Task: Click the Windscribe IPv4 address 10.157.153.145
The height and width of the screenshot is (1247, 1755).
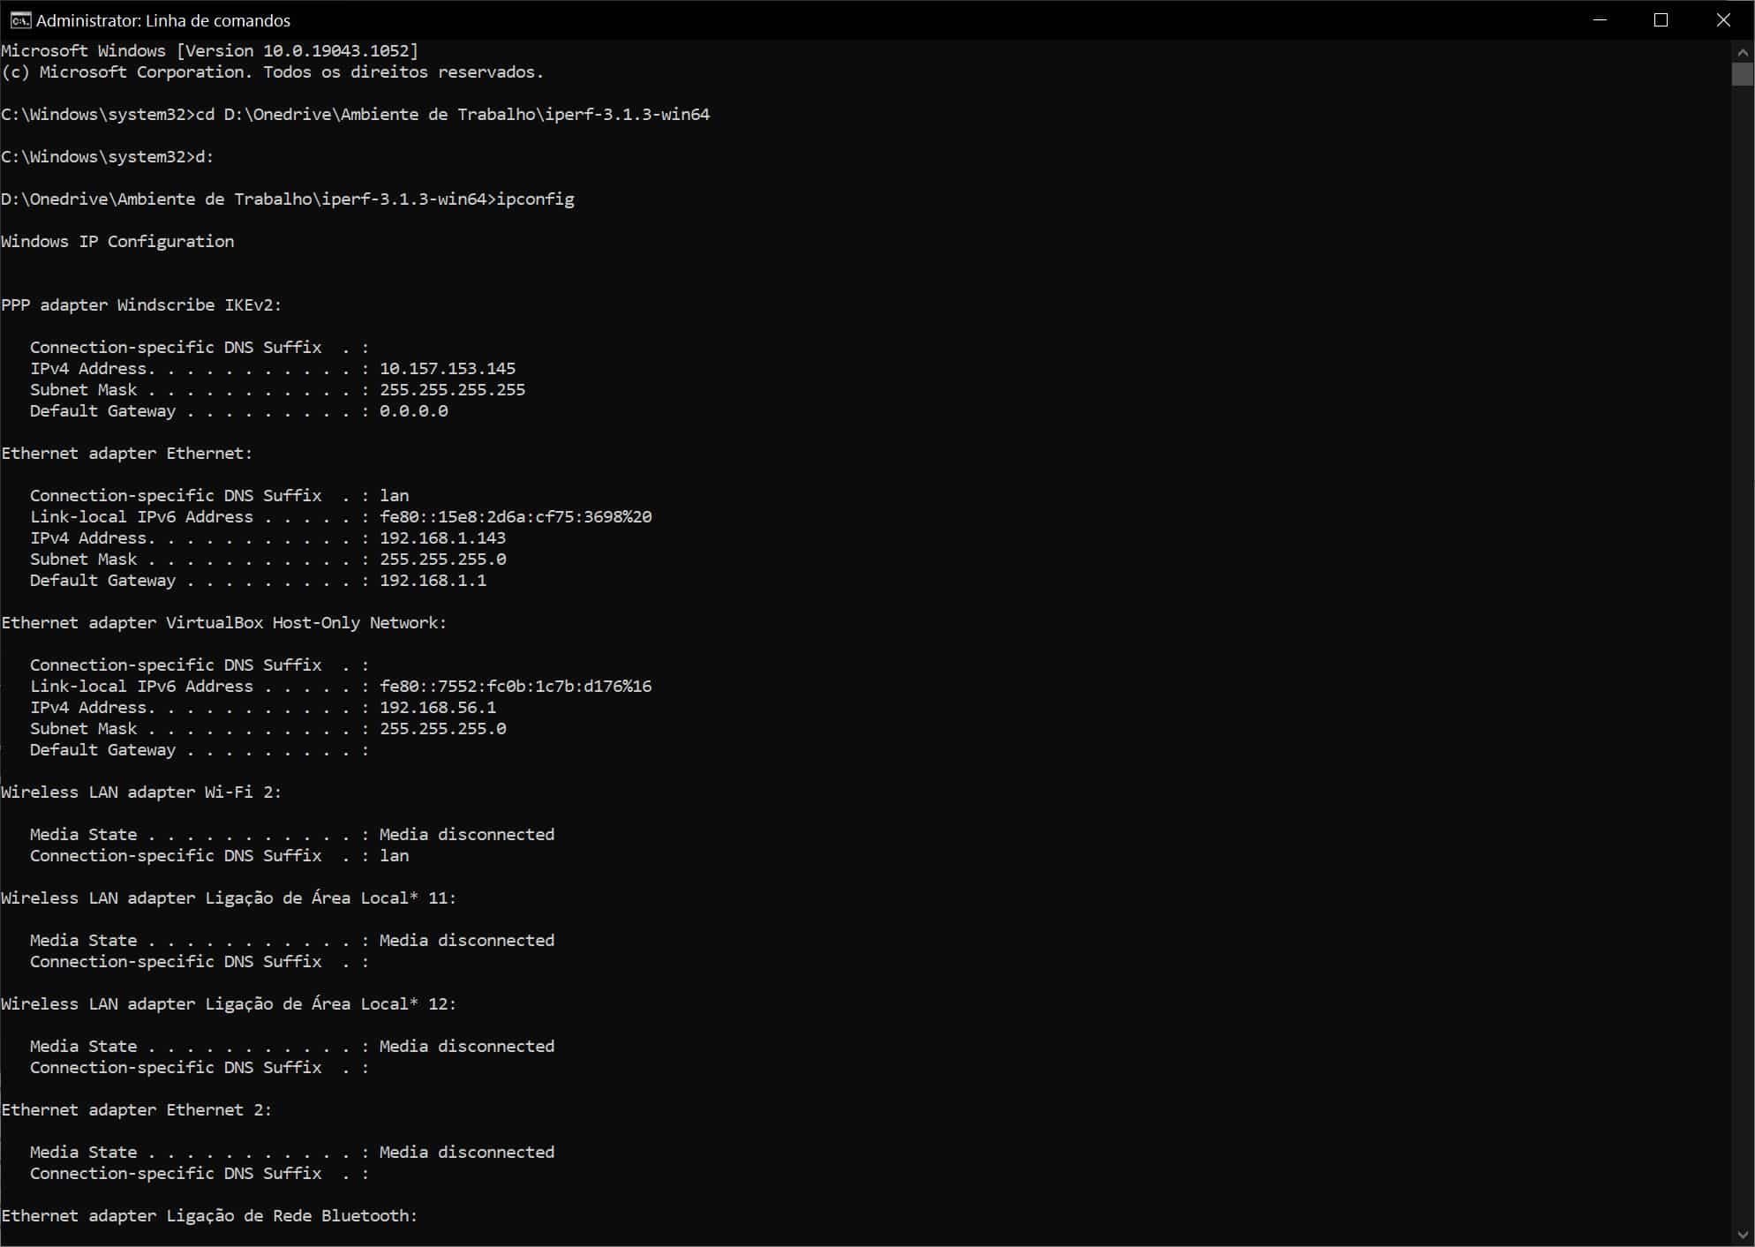Action: (447, 368)
